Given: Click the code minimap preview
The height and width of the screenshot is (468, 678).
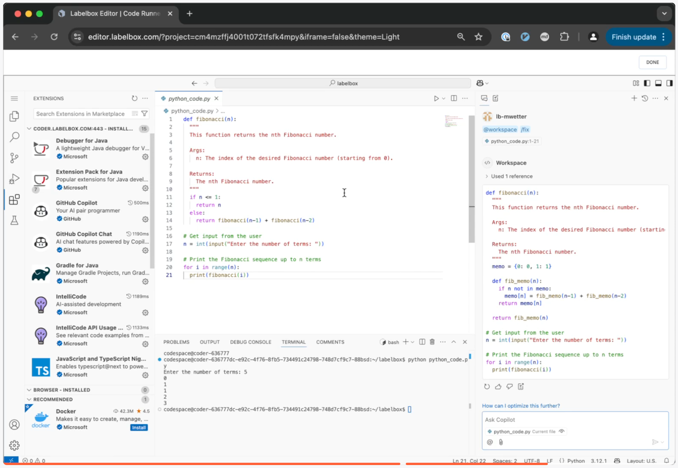Looking at the screenshot, I should point(454,121).
